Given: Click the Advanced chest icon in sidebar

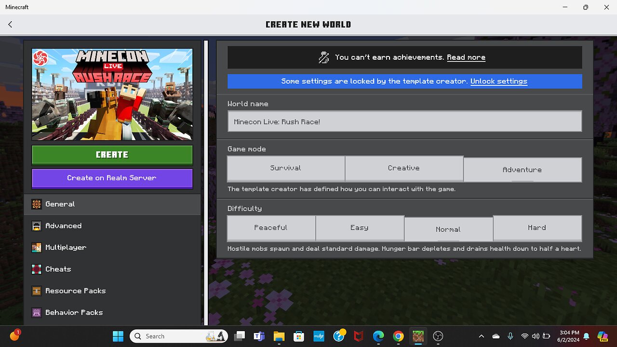Looking at the screenshot, I should coord(37,226).
